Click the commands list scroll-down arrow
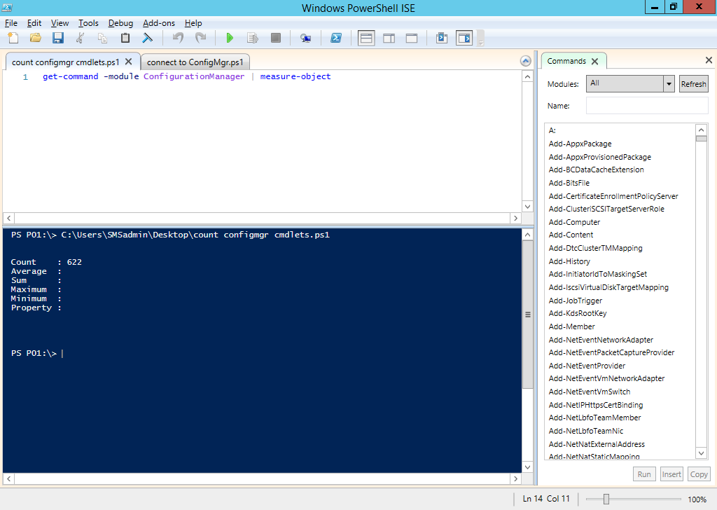 [x=701, y=453]
